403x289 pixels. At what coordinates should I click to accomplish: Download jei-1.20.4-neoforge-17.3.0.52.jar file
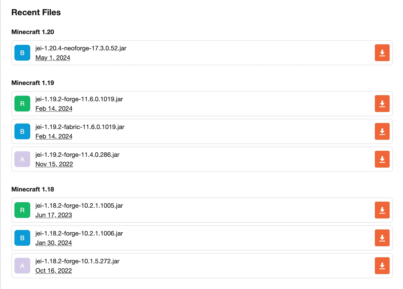click(x=382, y=53)
